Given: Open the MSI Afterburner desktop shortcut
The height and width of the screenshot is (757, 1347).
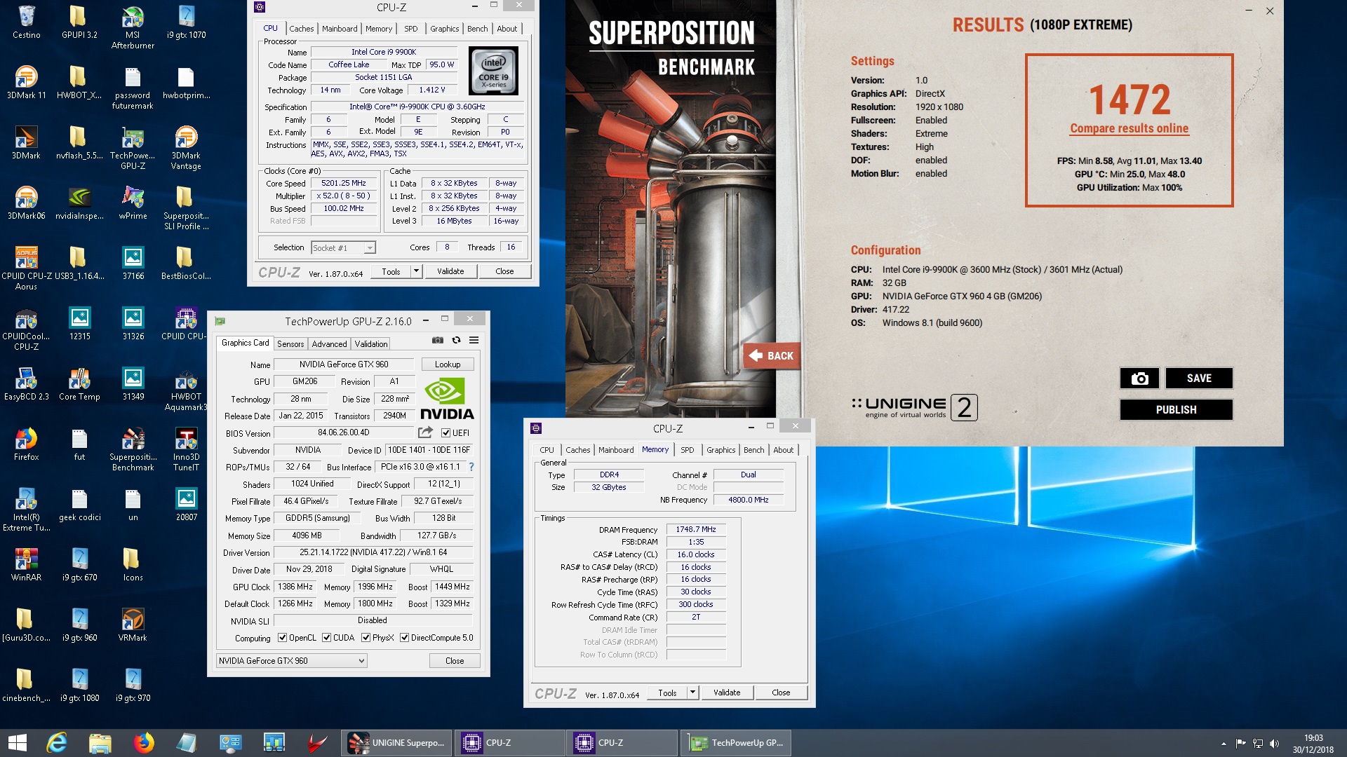Looking at the screenshot, I should tap(133, 27).
